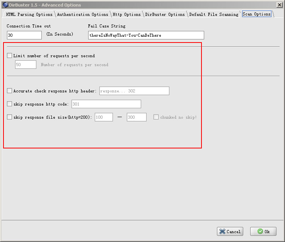The image size is (285, 242).
Task: Click the Fail Case String field
Action: [146, 35]
